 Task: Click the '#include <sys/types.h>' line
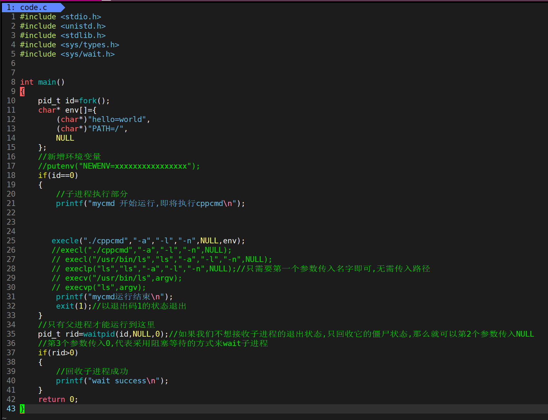click(70, 45)
